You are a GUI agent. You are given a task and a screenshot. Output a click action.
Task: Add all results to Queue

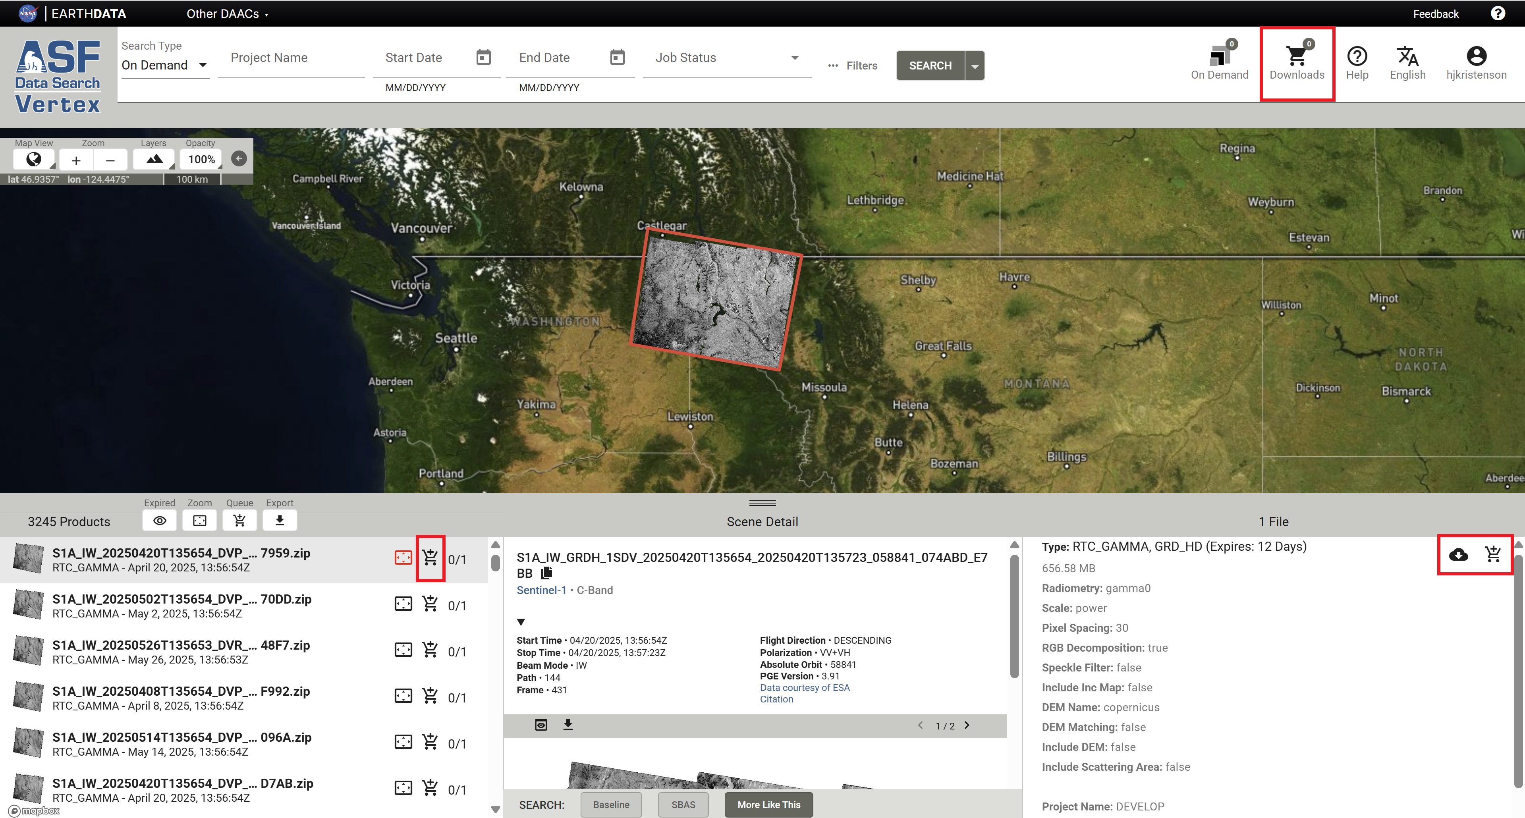coord(239,520)
